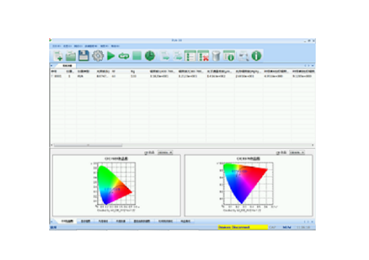The image size is (369, 260).
Task: Save data using the blue floppy disk icon
Action: pos(83,56)
